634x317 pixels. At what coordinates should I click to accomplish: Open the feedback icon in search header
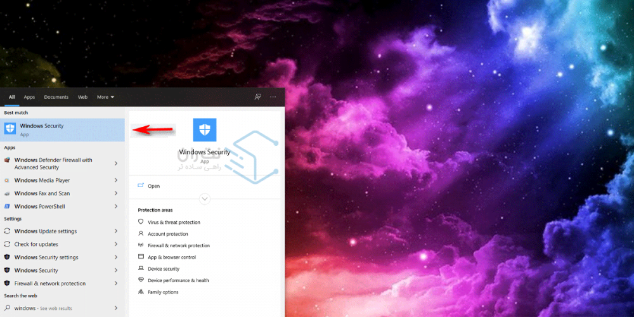coord(257,97)
